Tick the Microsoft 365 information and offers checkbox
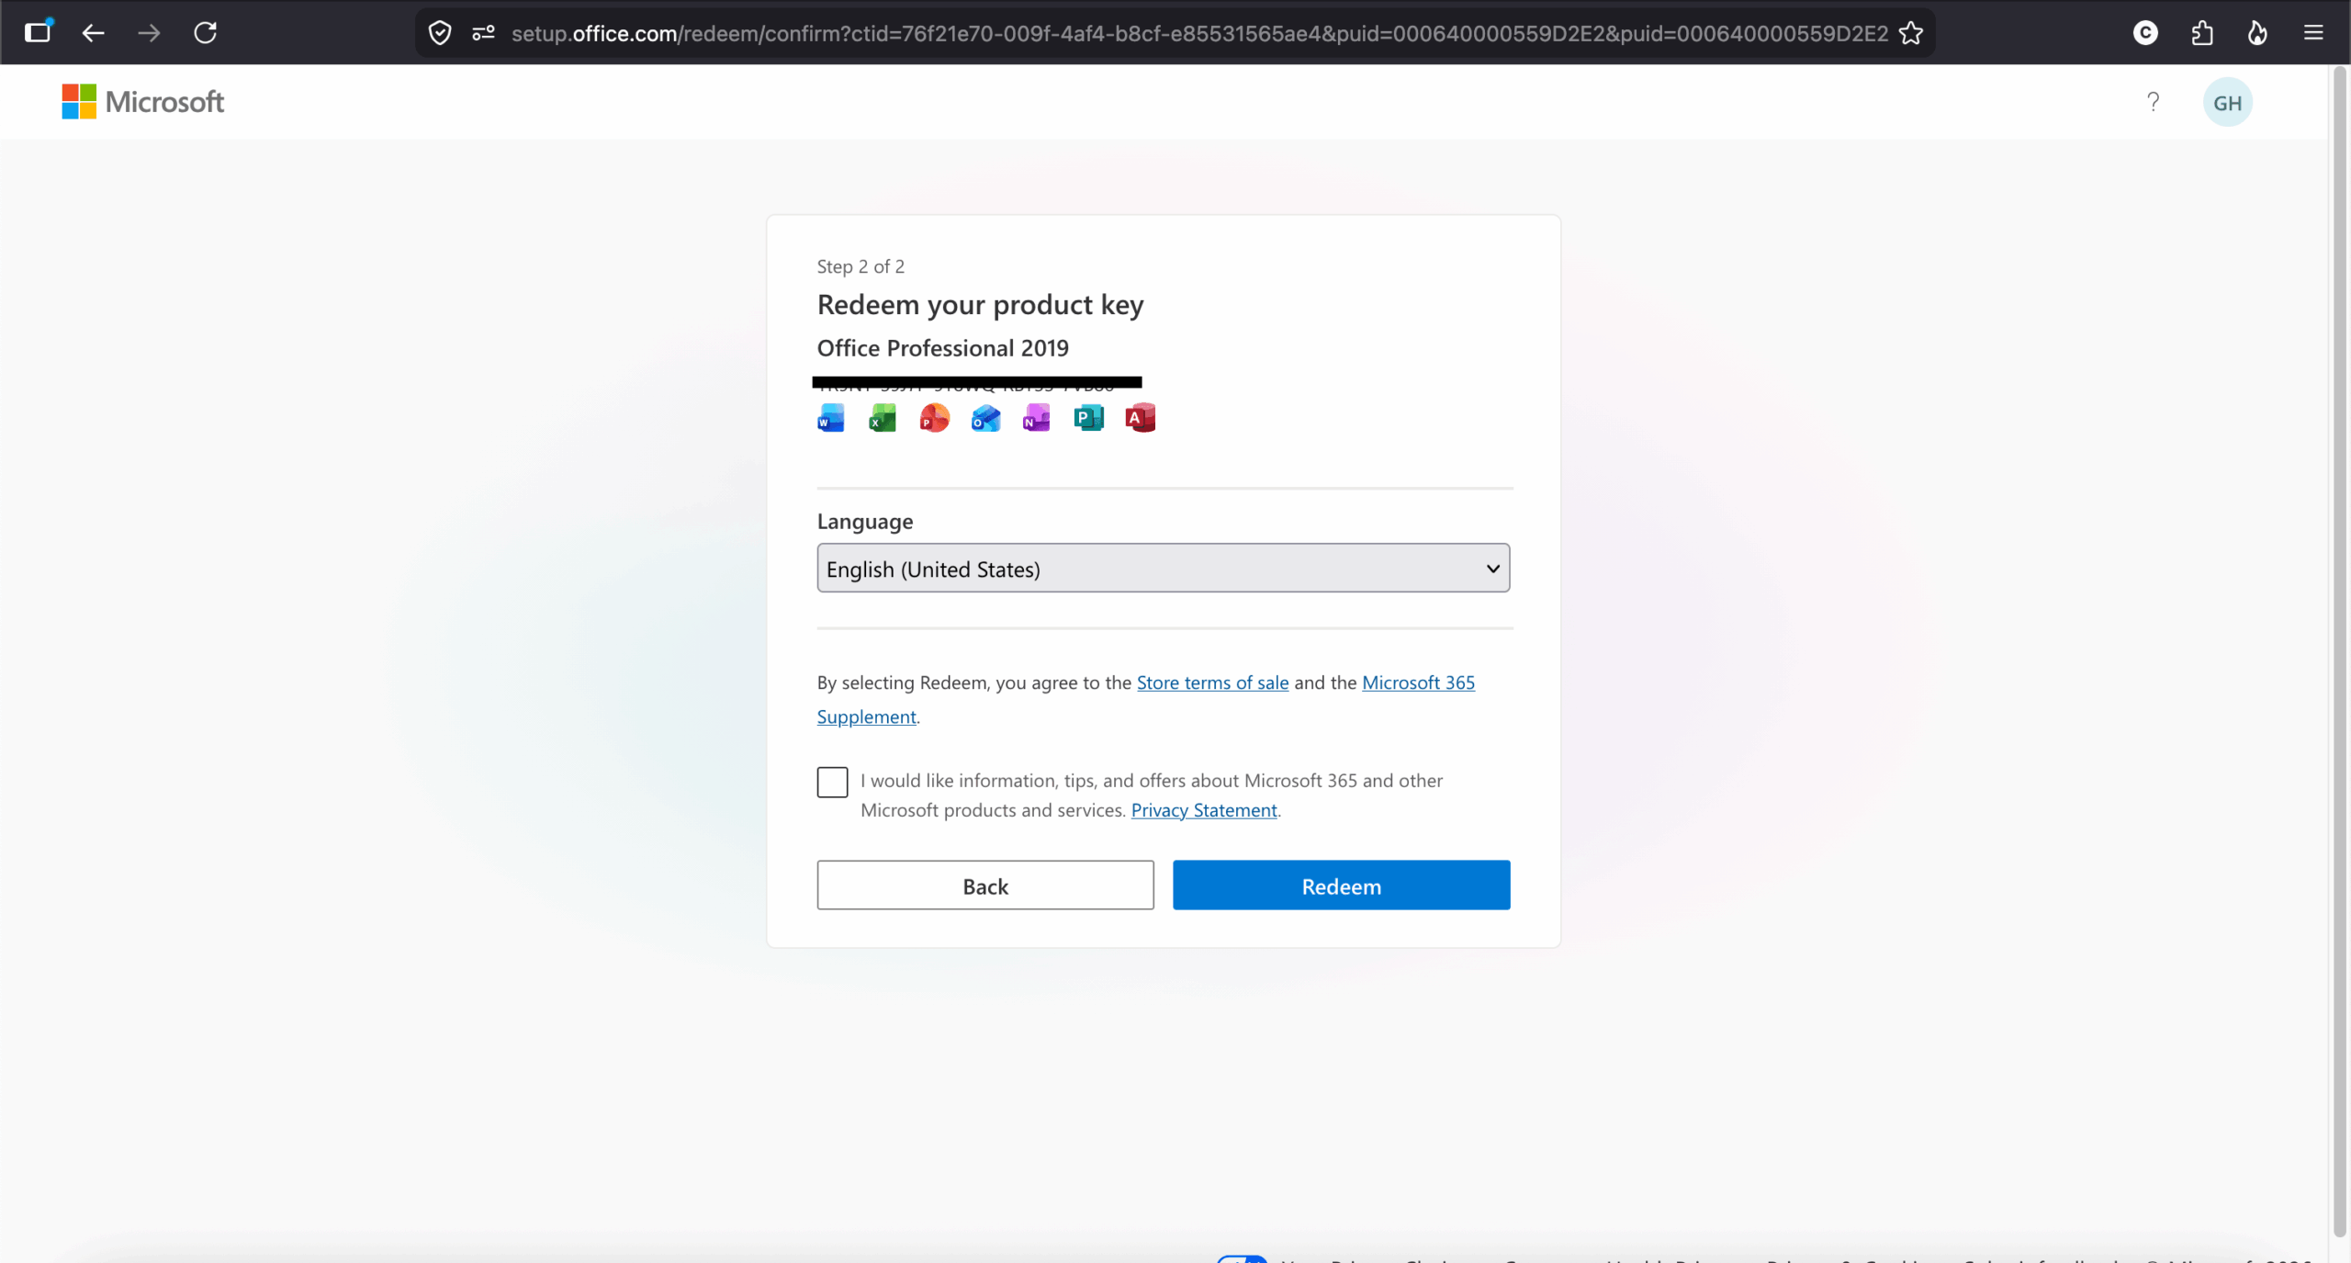 832,783
